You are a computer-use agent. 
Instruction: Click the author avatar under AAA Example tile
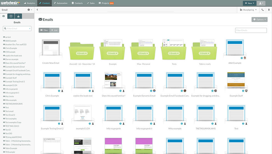[x=245, y=58]
